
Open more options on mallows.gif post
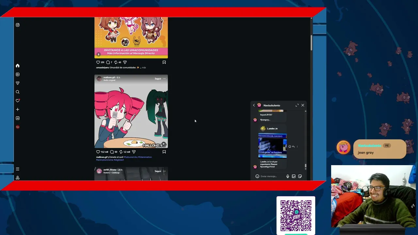[x=164, y=79]
